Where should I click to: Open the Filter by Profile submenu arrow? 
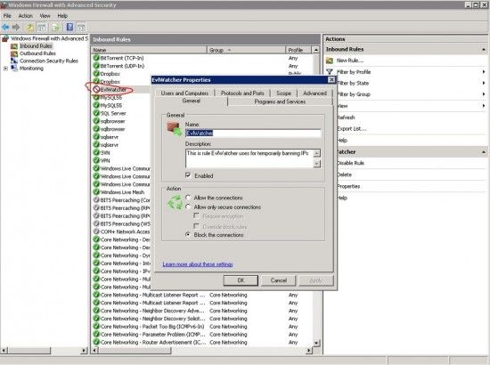[484, 72]
